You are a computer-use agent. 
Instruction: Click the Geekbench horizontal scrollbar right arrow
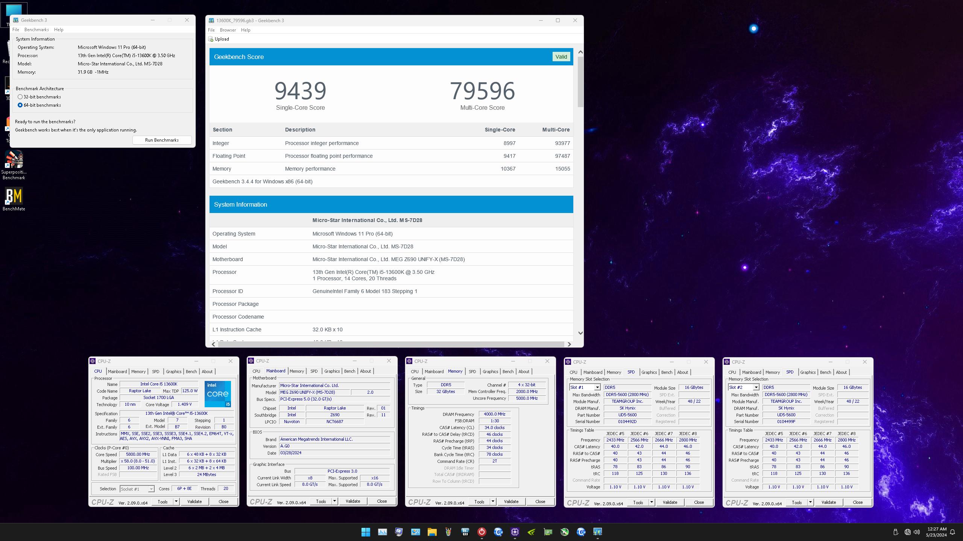(x=569, y=344)
